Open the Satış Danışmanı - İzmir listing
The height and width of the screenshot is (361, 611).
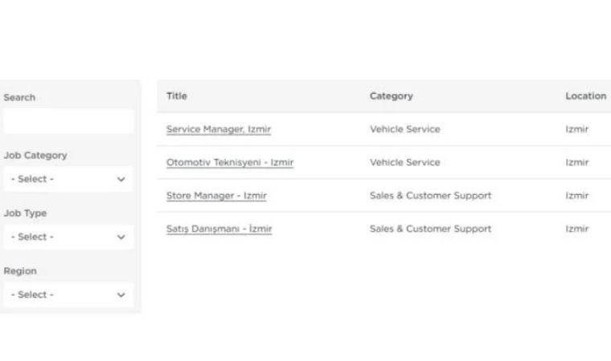[219, 229]
